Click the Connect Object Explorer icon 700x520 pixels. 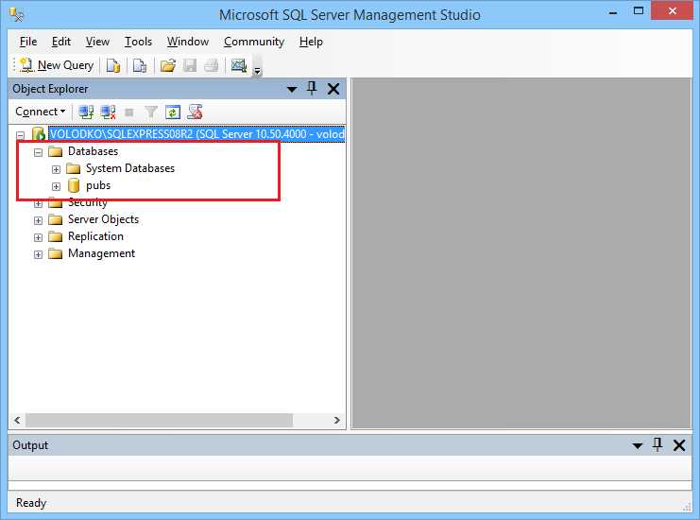coord(86,113)
